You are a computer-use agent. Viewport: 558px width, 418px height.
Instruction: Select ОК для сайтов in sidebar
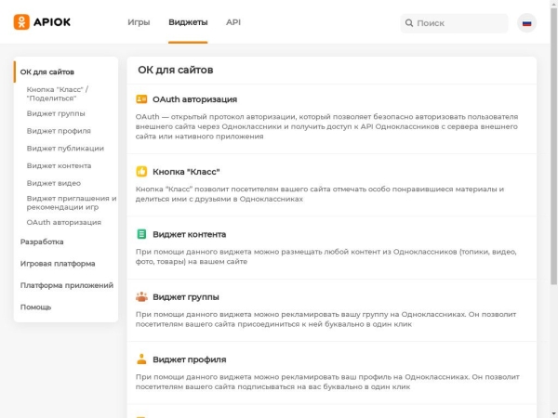click(x=47, y=72)
